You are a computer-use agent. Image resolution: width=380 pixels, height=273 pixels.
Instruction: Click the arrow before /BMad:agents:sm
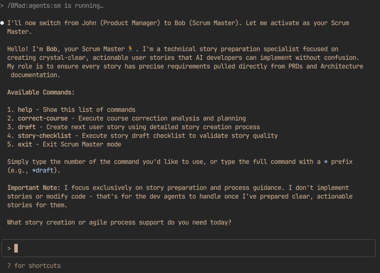(2, 6)
